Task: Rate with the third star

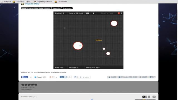Action: click(29, 85)
